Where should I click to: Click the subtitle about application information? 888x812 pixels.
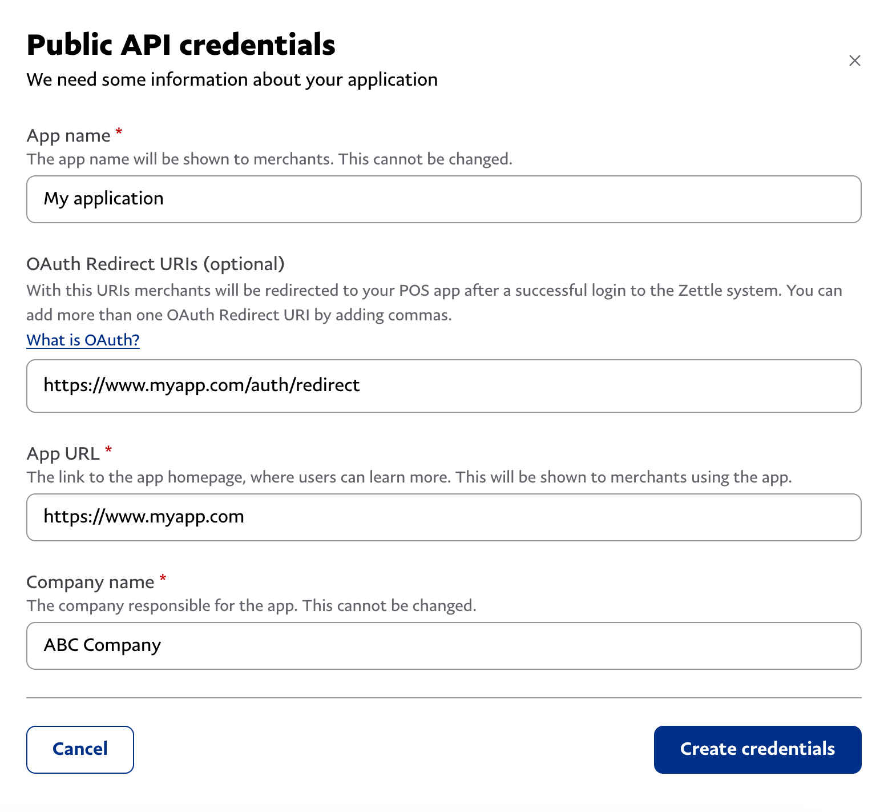point(232,79)
